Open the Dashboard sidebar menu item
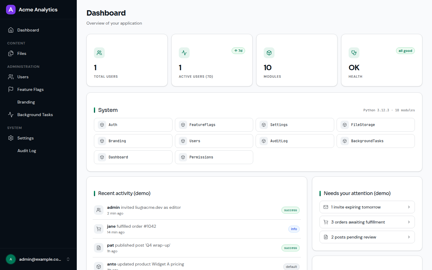432x270 pixels. click(38, 30)
